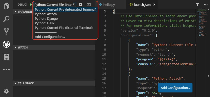Click the Manage gear icon in activity bar

tap(6, 91)
